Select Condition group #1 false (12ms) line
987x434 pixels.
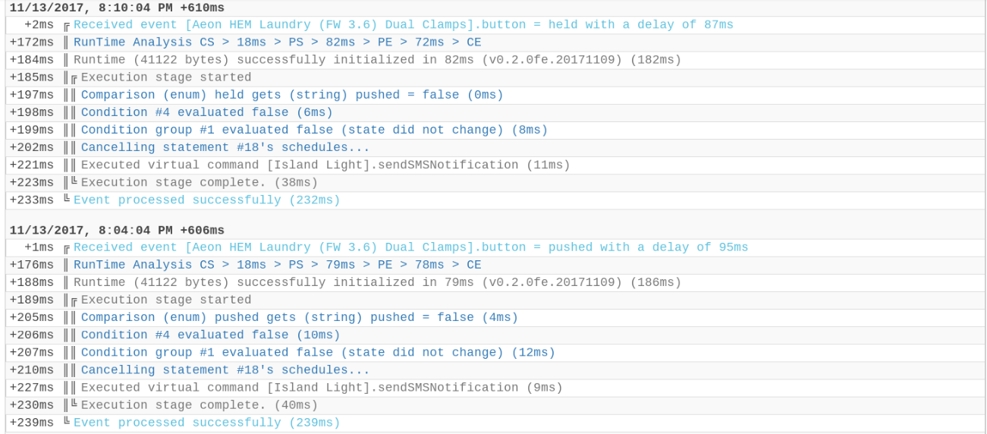[x=319, y=352]
